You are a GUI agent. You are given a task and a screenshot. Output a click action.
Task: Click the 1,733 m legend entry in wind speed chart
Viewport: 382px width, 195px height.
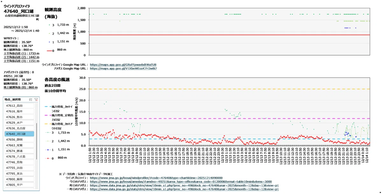click(57, 133)
